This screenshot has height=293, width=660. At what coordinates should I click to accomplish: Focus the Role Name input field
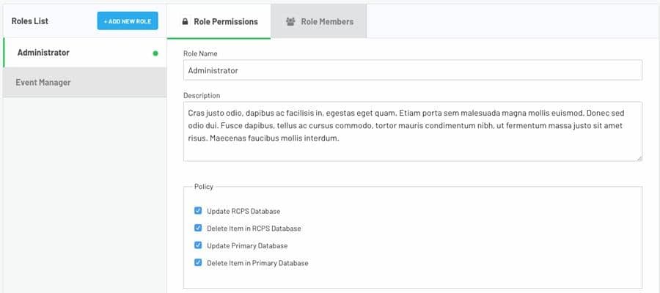pos(412,70)
